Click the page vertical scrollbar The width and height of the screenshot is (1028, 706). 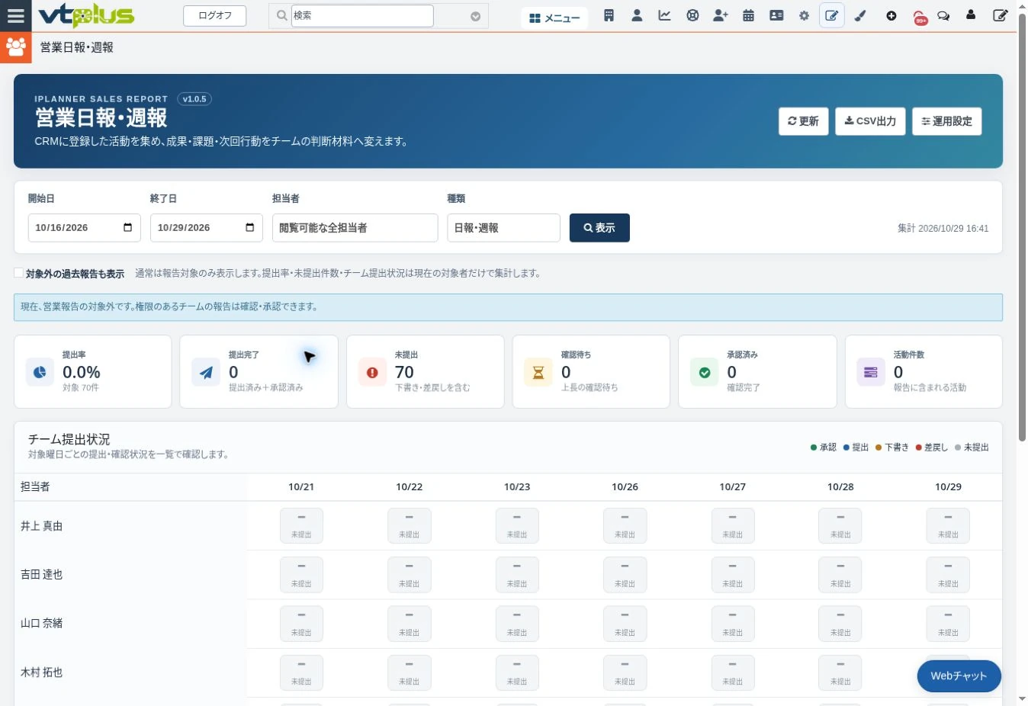[1022, 229]
